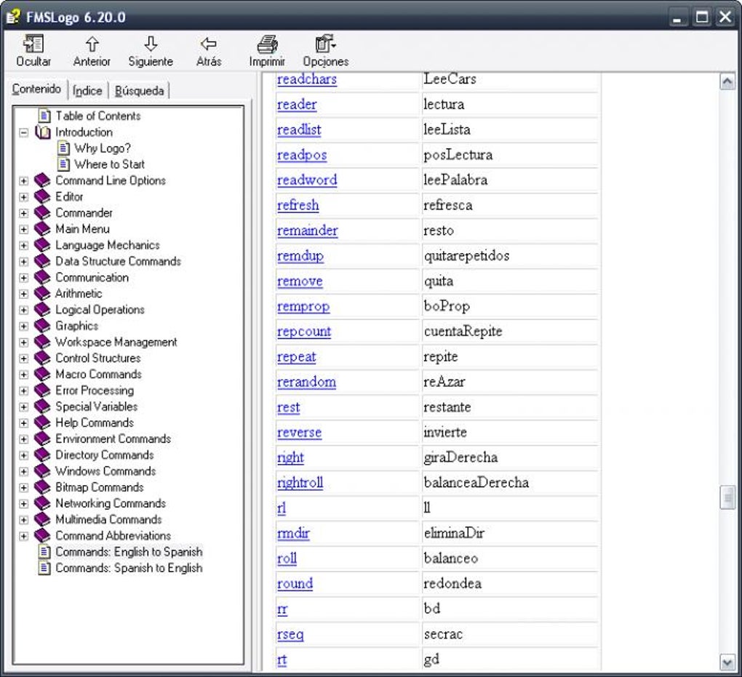Viewport: 742px width, 677px height.
Task: Open the Where to Start topic
Action: (x=109, y=164)
